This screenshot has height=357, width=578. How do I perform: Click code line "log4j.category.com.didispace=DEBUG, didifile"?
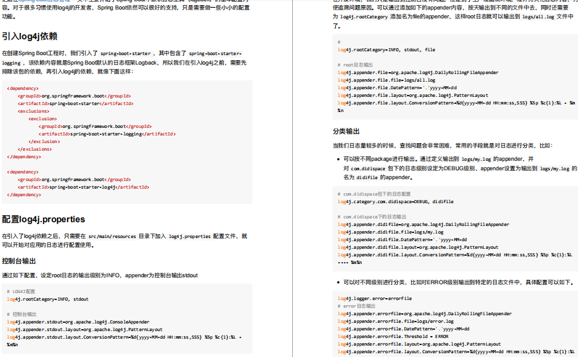click(395, 202)
